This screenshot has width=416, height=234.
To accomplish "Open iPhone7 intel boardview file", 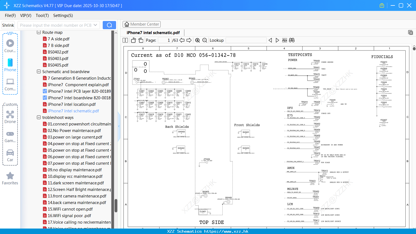I will (x=77, y=98).
